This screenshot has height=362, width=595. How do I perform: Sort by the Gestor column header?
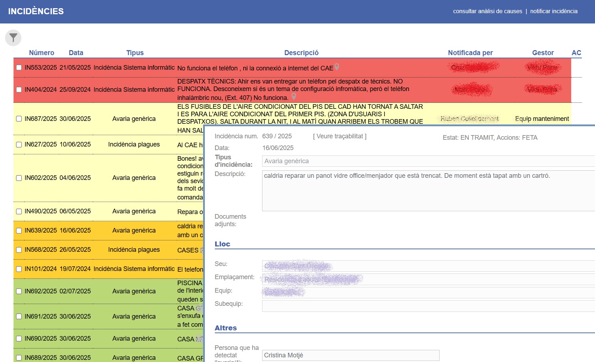point(543,53)
